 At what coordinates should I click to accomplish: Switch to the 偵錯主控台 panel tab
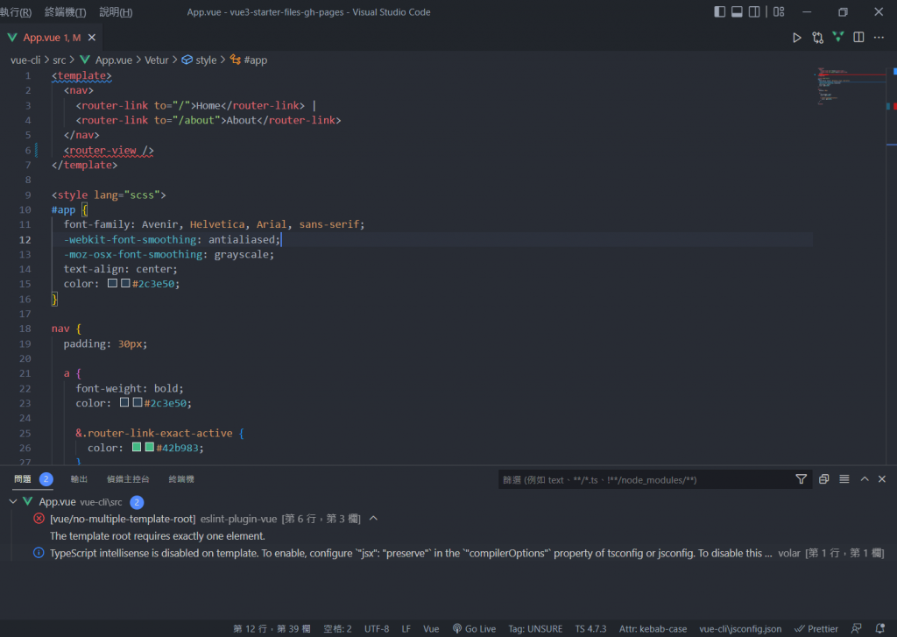(x=128, y=479)
